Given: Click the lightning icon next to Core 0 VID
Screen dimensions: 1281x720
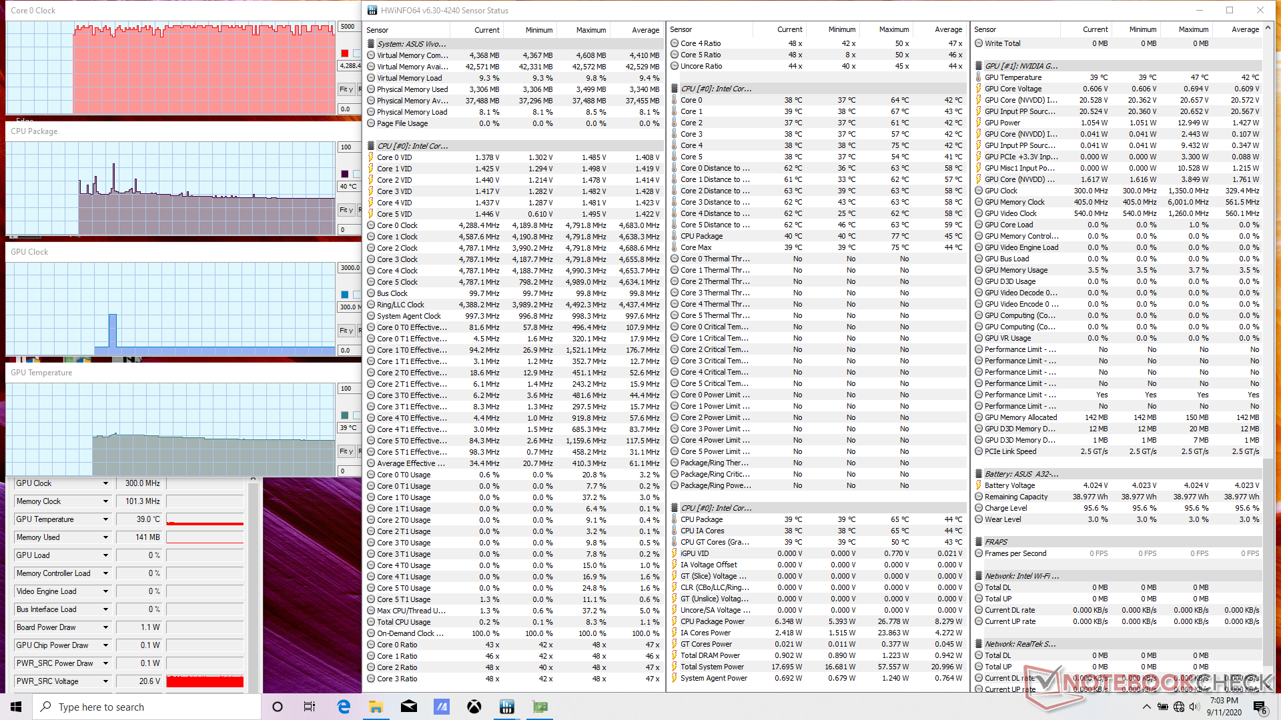Looking at the screenshot, I should coord(371,157).
